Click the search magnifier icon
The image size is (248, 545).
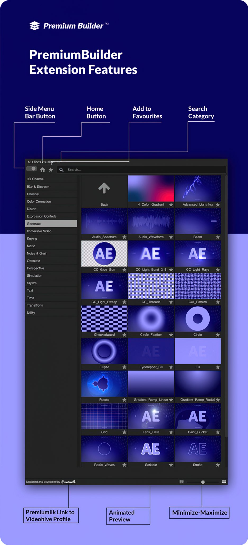pyautogui.click(x=61, y=170)
